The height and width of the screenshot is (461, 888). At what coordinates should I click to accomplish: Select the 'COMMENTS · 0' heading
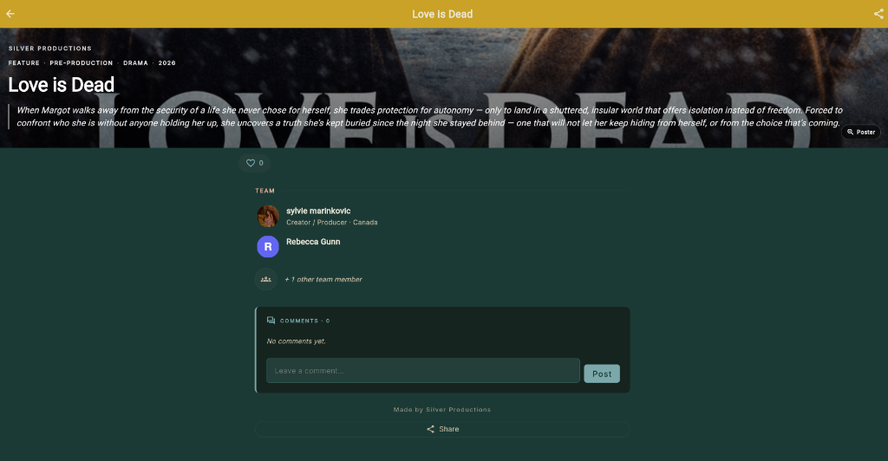coord(304,321)
